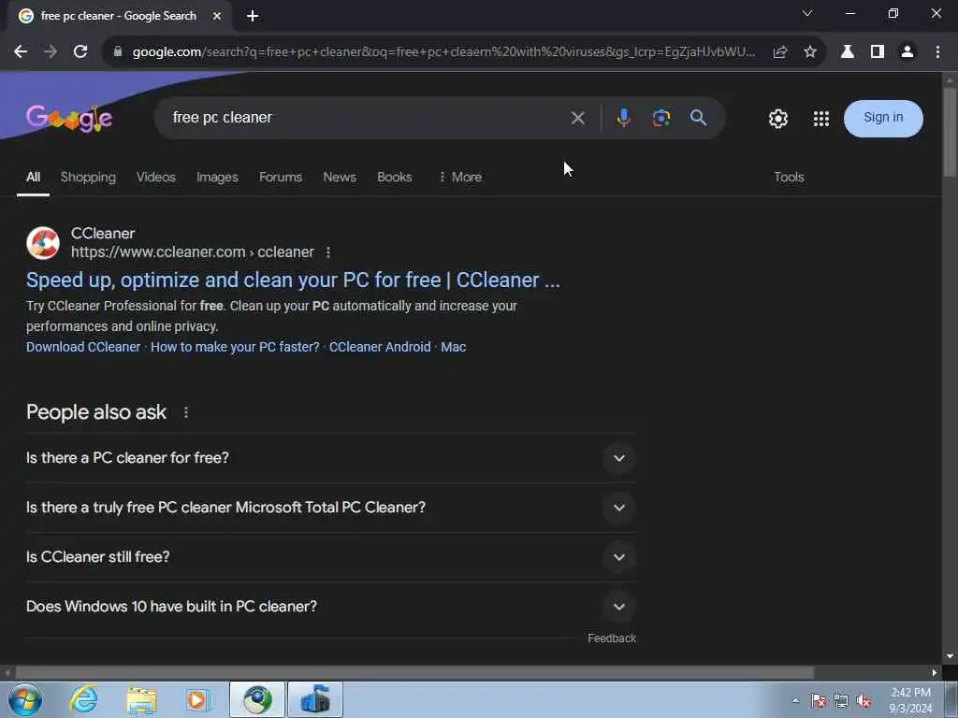Screen dimensions: 958x718
Task: Click the Sign in button
Action: pyautogui.click(x=883, y=118)
